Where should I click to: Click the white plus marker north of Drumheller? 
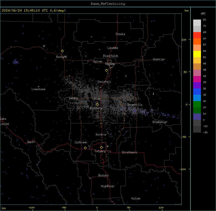tap(153, 94)
